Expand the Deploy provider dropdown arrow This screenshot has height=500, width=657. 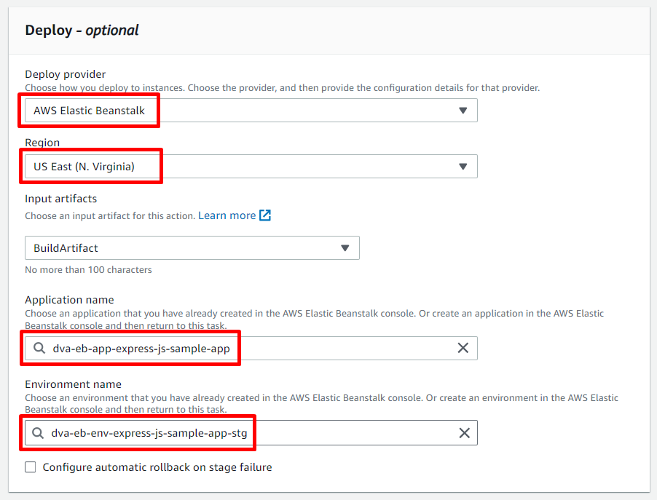coord(463,111)
